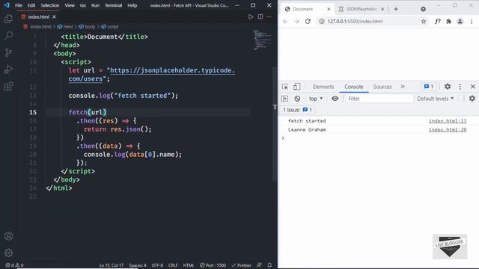Screen dimensions: 479x269
Task: Open a new Chrome tab
Action: pyautogui.click(x=396, y=9)
